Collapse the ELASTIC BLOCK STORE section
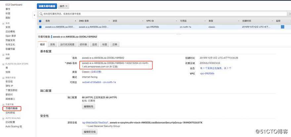 click(x=3, y=64)
